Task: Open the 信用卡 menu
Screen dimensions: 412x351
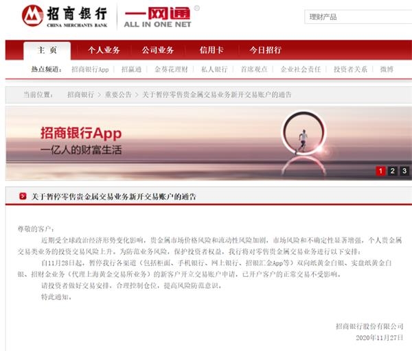Action: point(211,50)
